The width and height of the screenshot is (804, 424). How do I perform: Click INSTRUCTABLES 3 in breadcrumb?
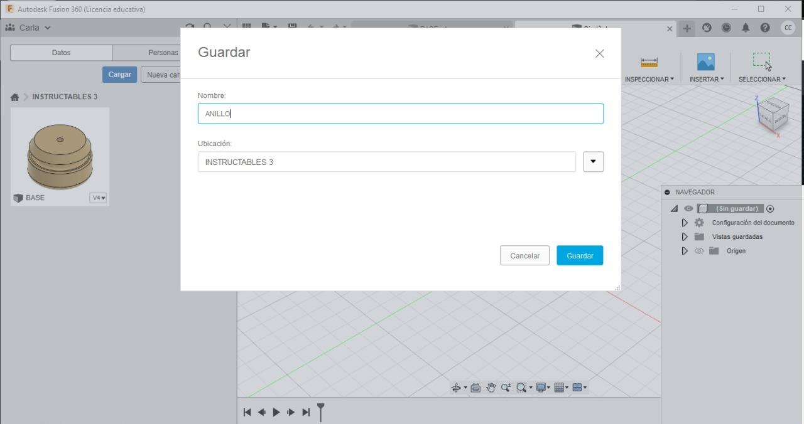point(65,97)
